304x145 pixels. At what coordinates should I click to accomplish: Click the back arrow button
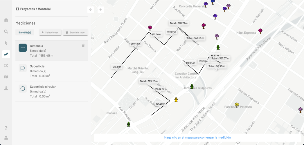coord(91,10)
